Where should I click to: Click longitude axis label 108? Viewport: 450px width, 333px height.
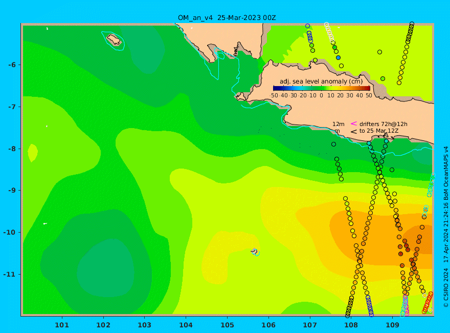click(351, 325)
